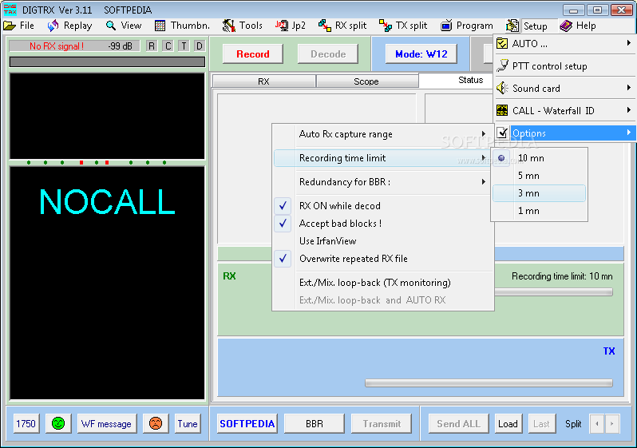Select 1 mn recording limit
The width and height of the screenshot is (637, 448).
(x=539, y=211)
